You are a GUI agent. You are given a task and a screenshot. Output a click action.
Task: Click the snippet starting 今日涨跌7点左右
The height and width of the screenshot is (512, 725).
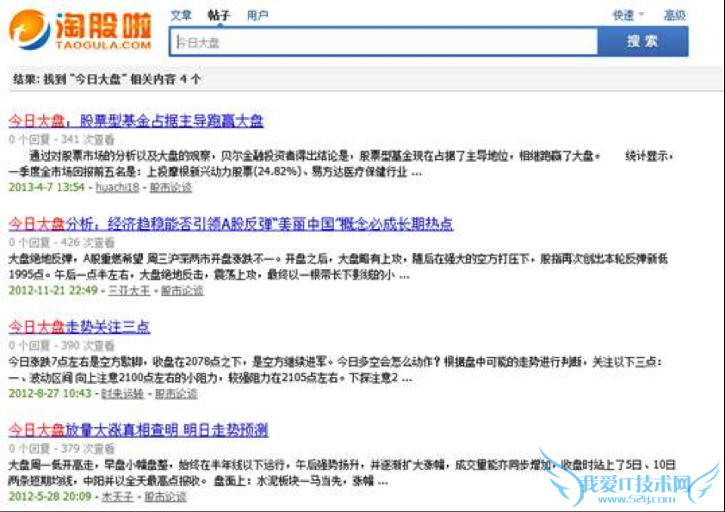click(x=335, y=370)
